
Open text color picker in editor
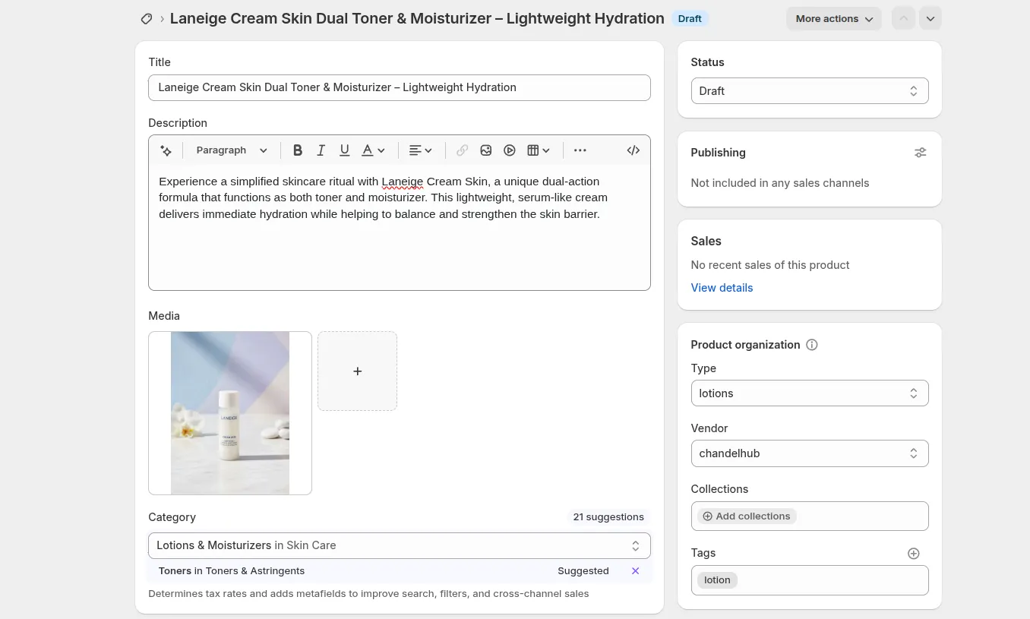click(x=373, y=150)
